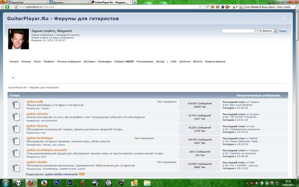Click the volume speaker icon in the tray
The image size is (299, 187).
(257, 183)
